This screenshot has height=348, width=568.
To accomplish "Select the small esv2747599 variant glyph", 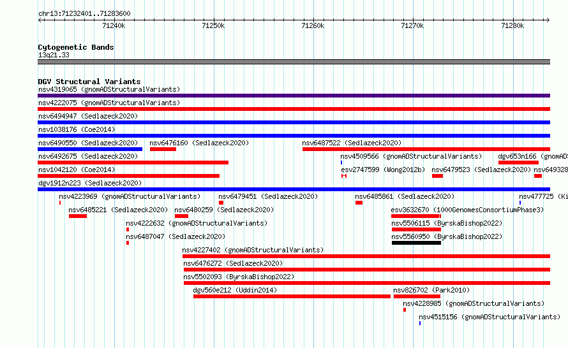I will (344, 176).
